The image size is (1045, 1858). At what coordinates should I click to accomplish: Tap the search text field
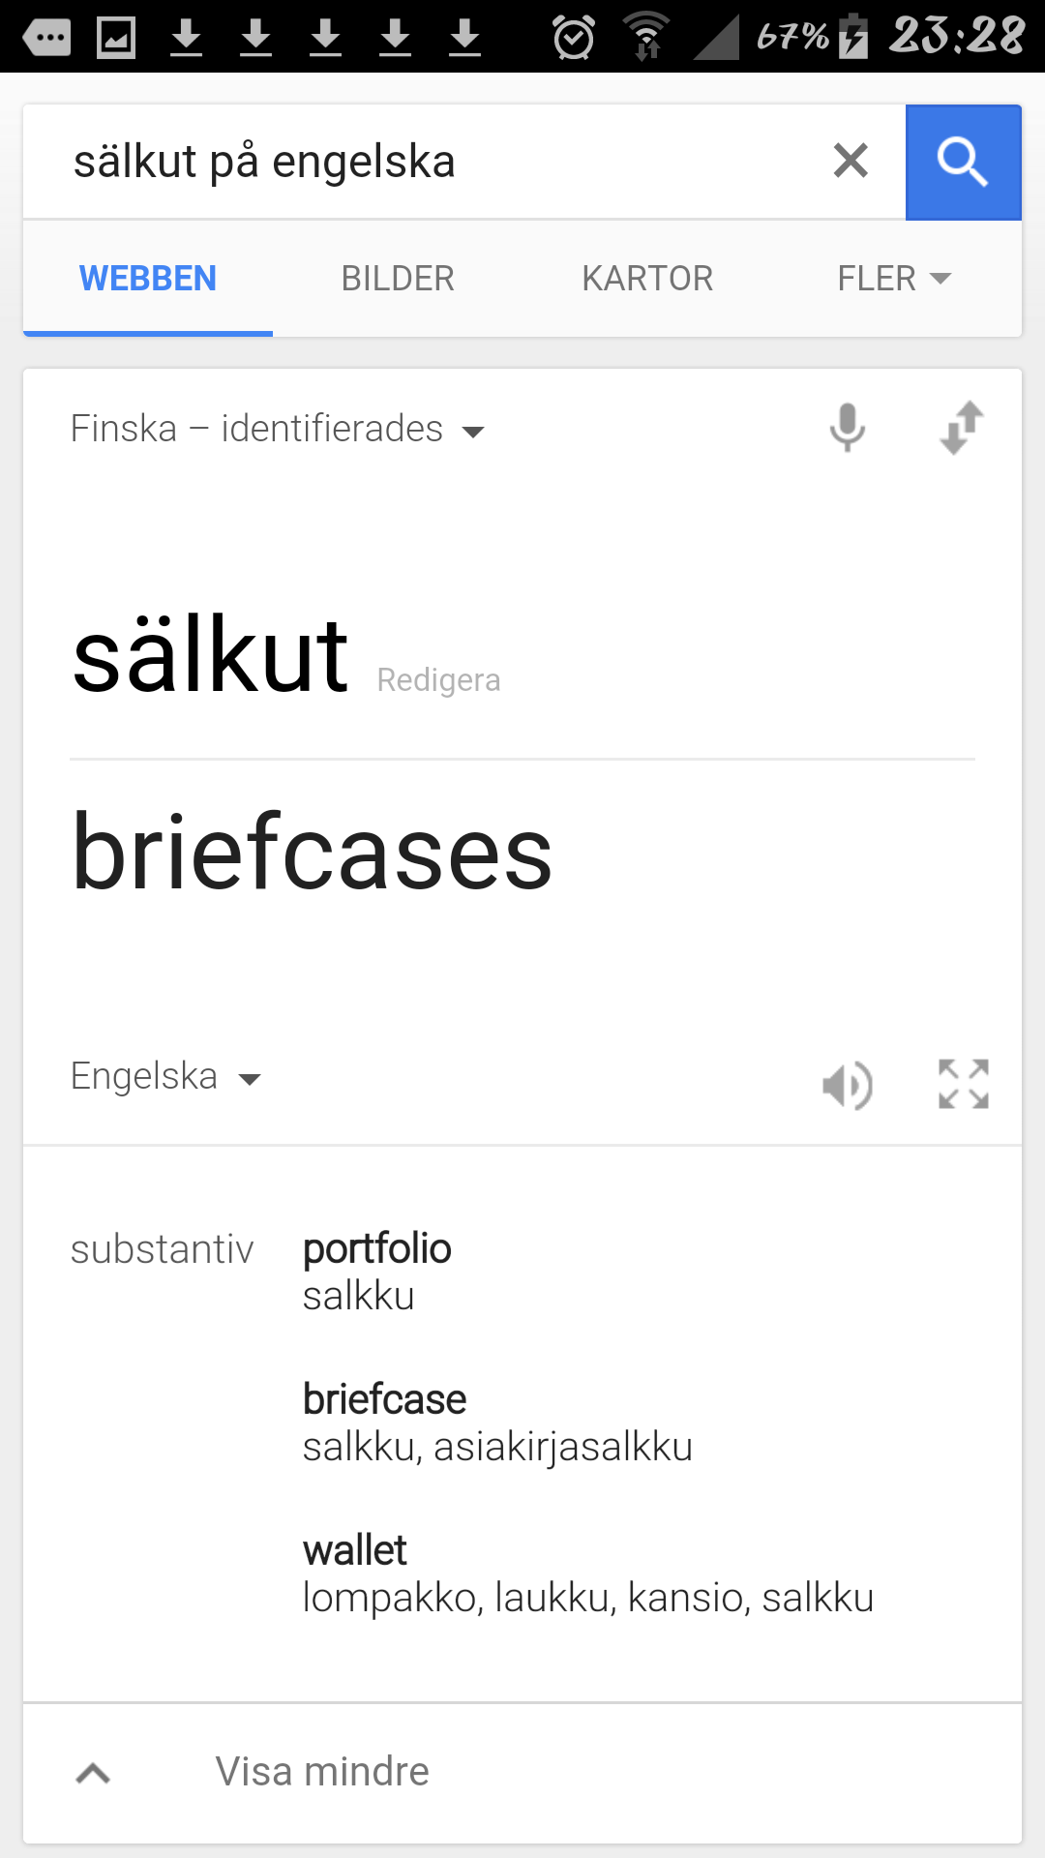click(x=435, y=162)
